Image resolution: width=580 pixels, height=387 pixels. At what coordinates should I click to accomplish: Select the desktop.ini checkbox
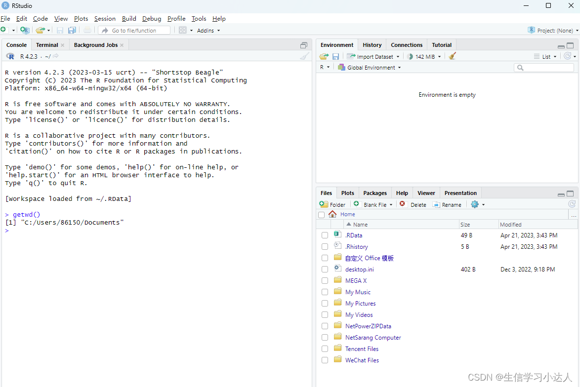[325, 269]
